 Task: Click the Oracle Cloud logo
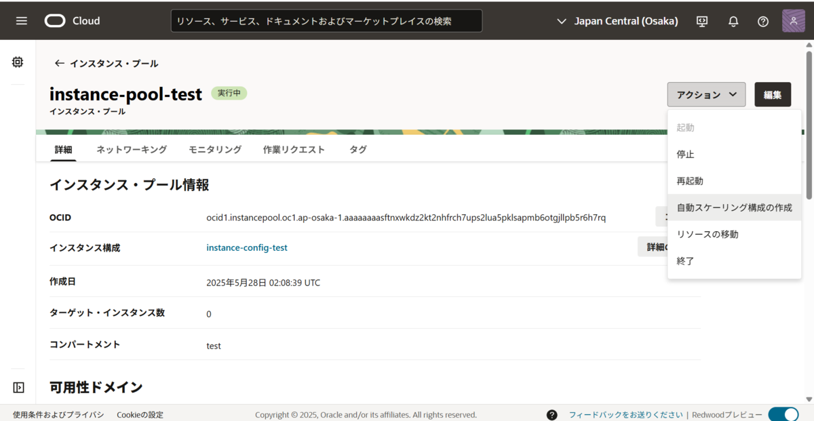click(x=73, y=21)
